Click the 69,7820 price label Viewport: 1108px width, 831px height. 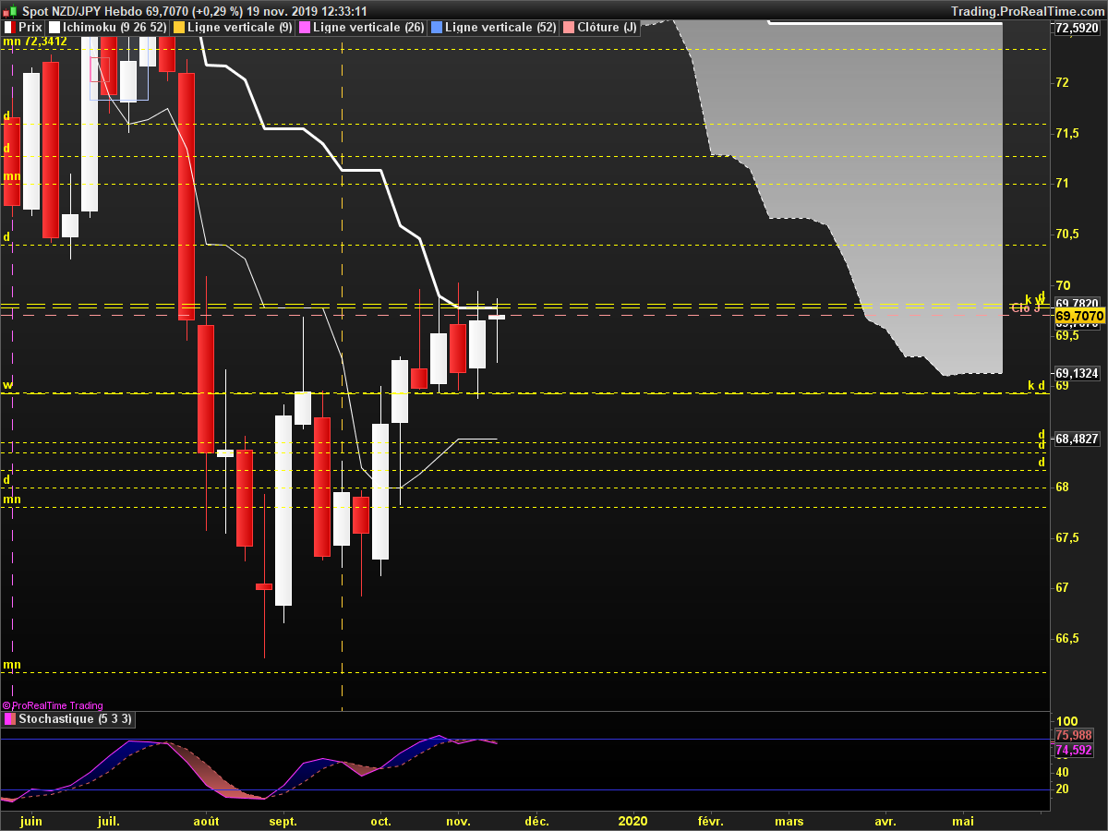[x=1077, y=304]
